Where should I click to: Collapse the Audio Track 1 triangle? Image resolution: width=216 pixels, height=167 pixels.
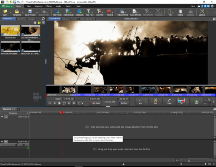click(2, 142)
